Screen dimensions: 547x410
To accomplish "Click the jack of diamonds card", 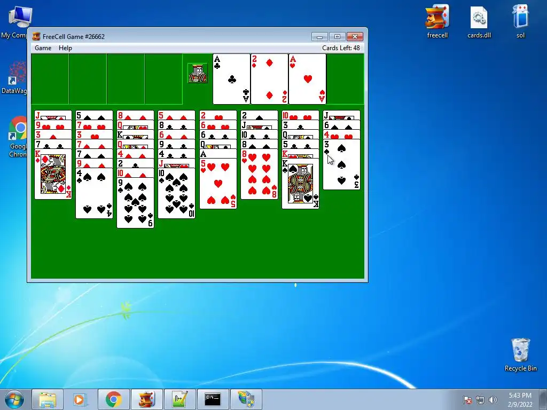I will (x=53, y=115).
